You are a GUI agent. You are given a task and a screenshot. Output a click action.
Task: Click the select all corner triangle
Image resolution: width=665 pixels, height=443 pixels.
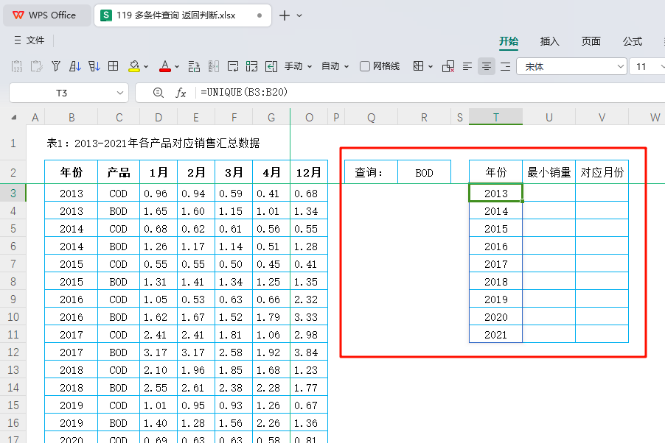tap(14, 117)
